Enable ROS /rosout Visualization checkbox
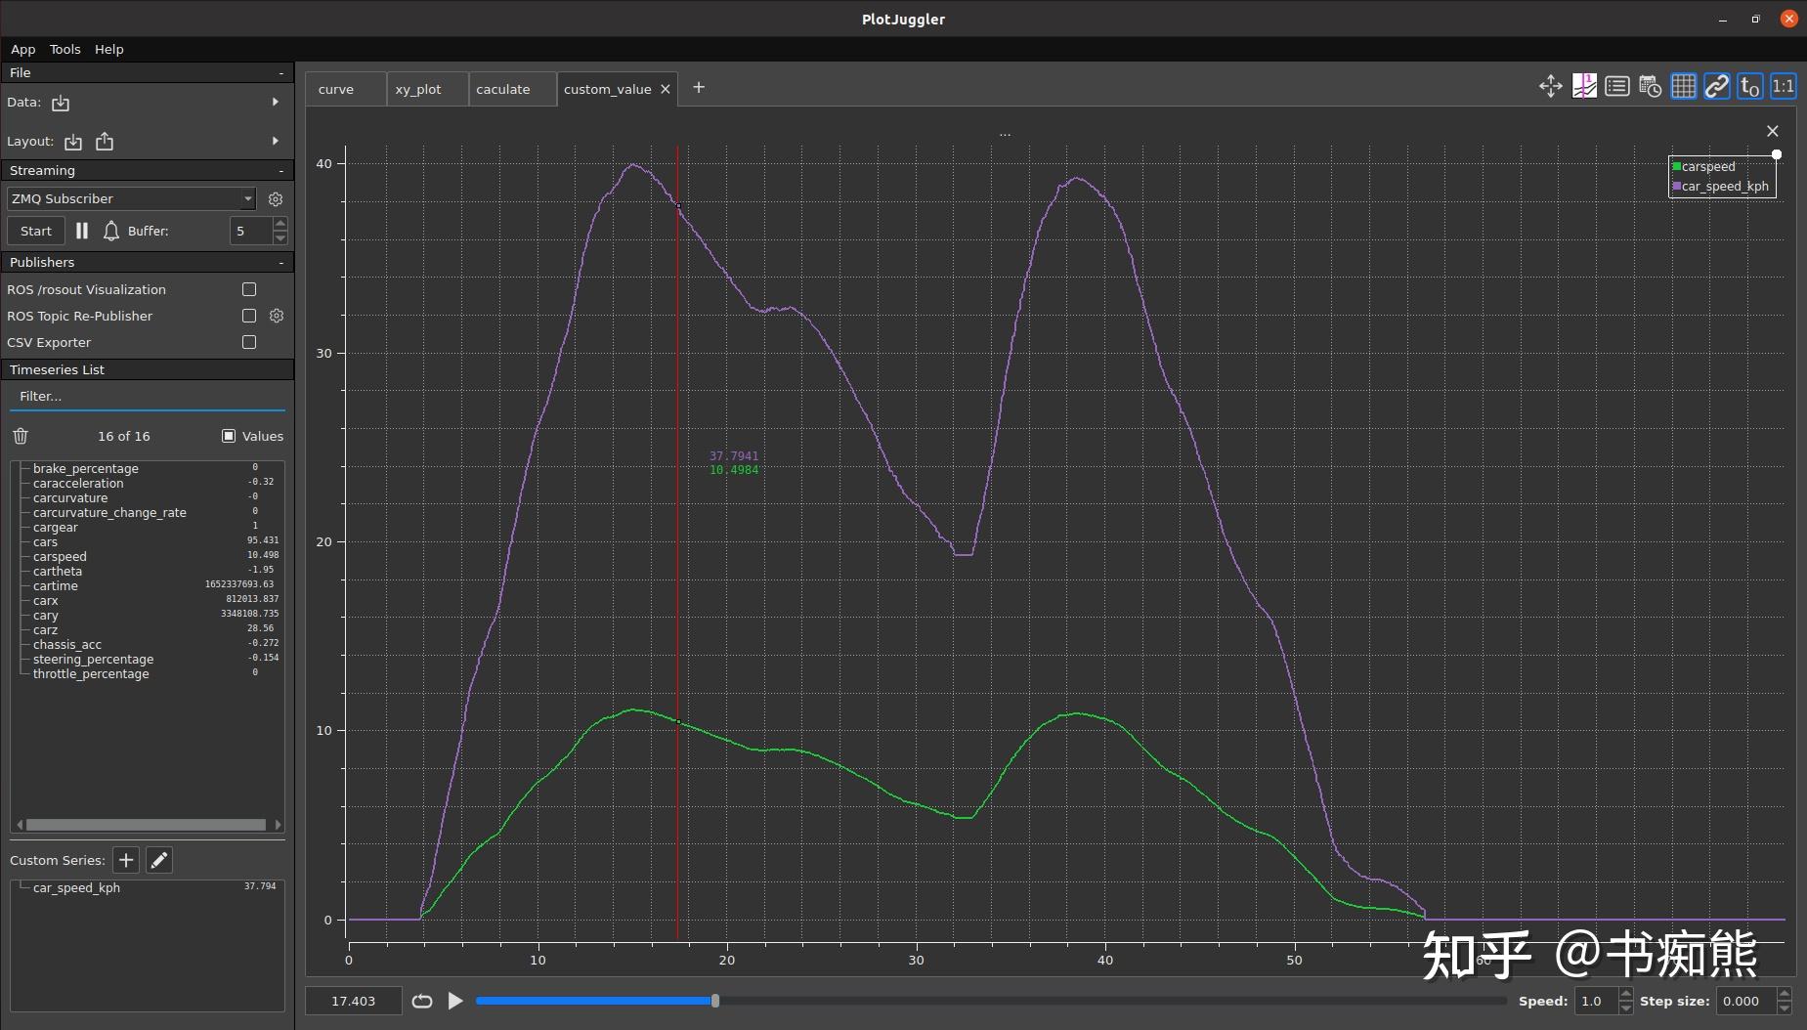The height and width of the screenshot is (1030, 1807). pyautogui.click(x=249, y=289)
